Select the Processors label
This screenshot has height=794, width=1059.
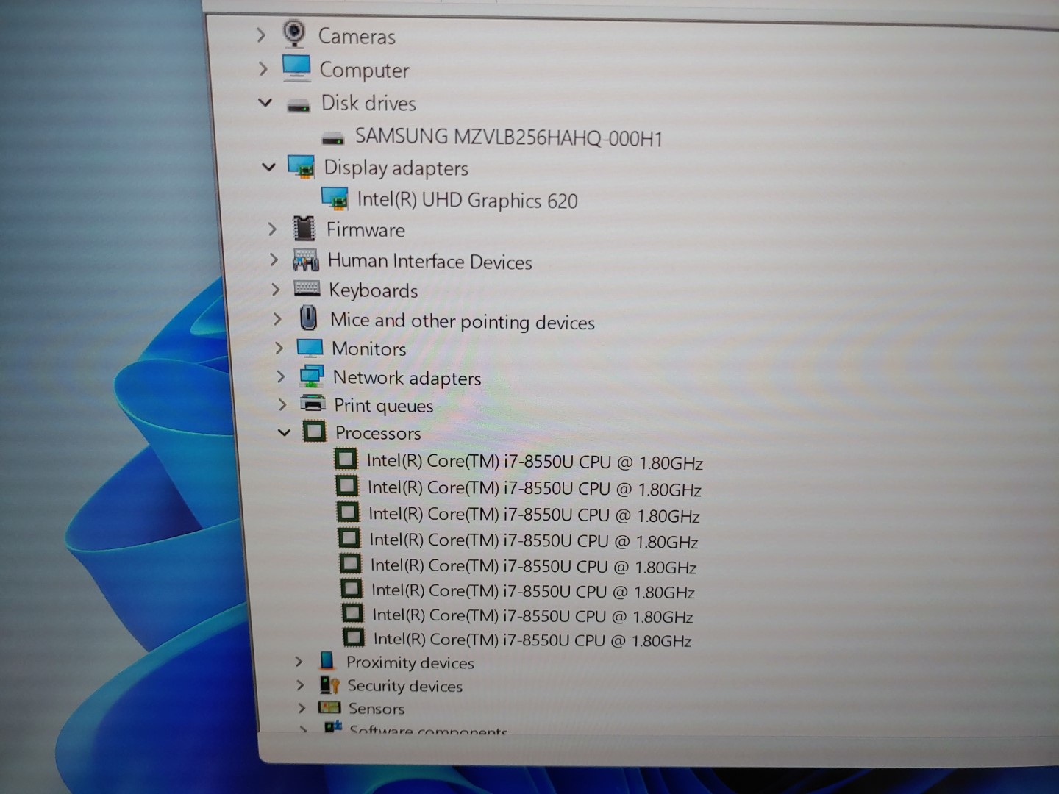point(378,432)
